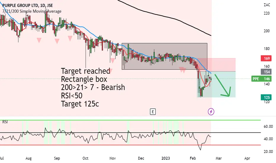
Task: Click the 180 price axis value
Action: [267, 49]
